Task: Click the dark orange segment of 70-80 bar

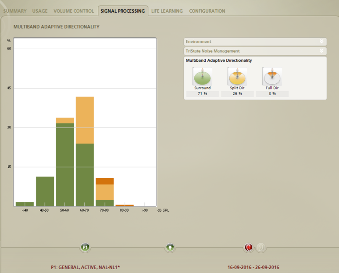Action: click(105, 181)
